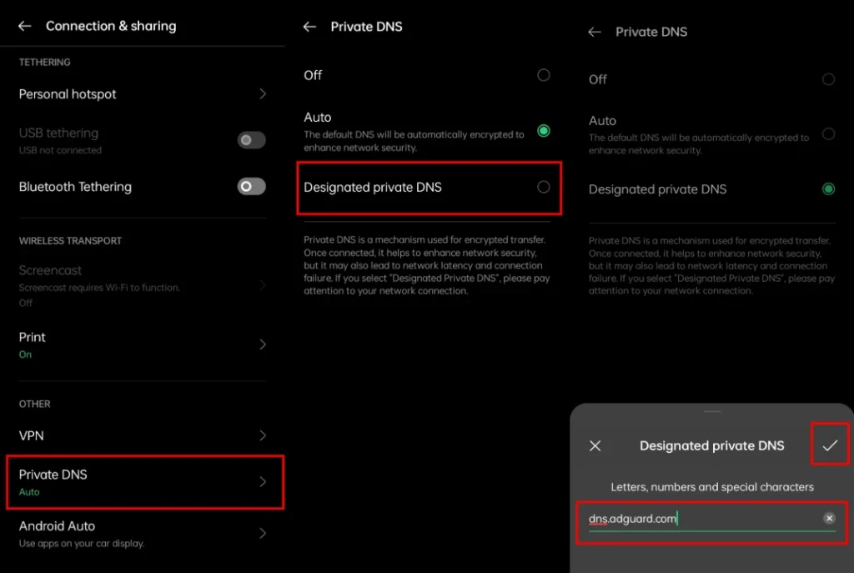This screenshot has height=573, width=854.
Task: Select Off radio button in right screen
Action: (828, 79)
